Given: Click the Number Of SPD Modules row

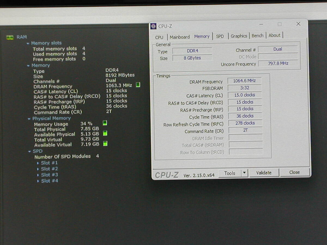Looking at the screenshot, I should 66,157.
